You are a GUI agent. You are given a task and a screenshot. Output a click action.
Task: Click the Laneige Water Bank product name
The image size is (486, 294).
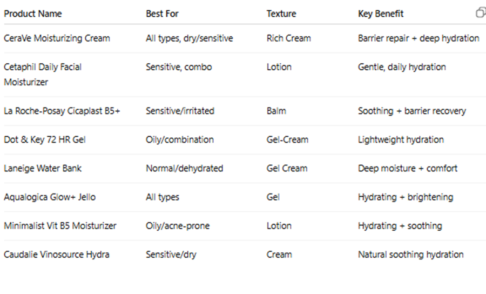pos(43,168)
